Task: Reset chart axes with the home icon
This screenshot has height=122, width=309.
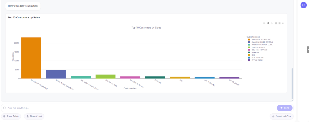Action: coord(283,23)
